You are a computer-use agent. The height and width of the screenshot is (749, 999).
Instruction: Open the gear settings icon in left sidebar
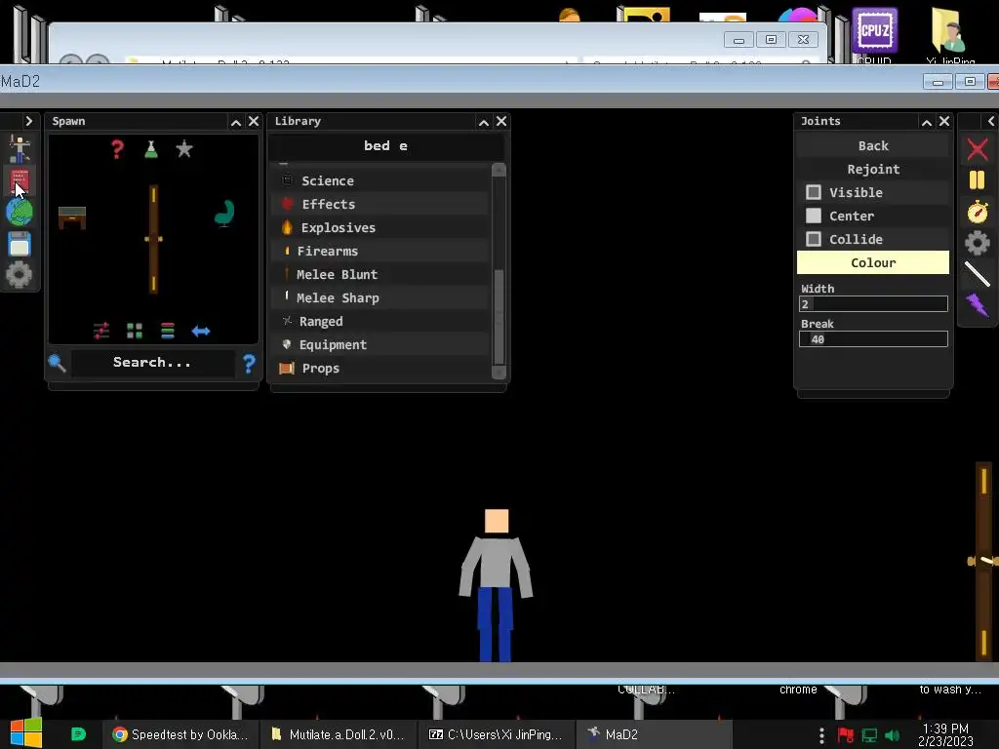20,274
